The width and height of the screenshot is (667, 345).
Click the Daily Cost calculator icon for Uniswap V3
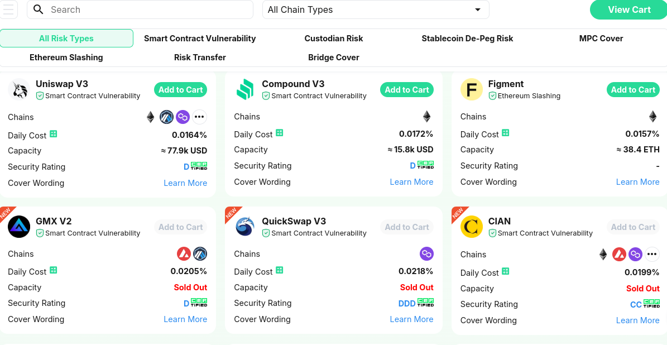tap(54, 134)
